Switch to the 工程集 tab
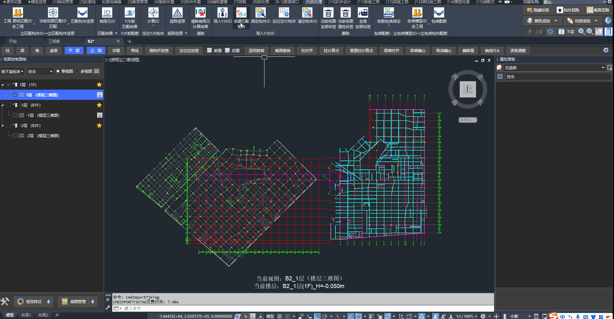The width and height of the screenshot is (614, 319). [x=54, y=41]
